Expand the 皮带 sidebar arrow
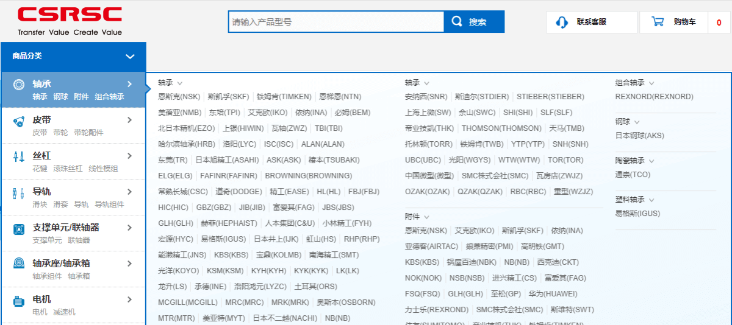The image size is (732, 325). tap(129, 120)
